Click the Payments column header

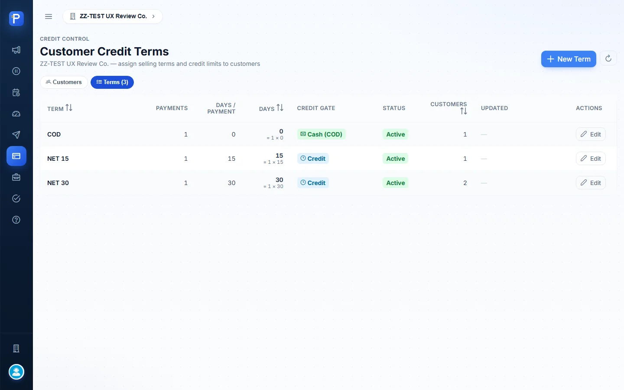[x=172, y=108]
